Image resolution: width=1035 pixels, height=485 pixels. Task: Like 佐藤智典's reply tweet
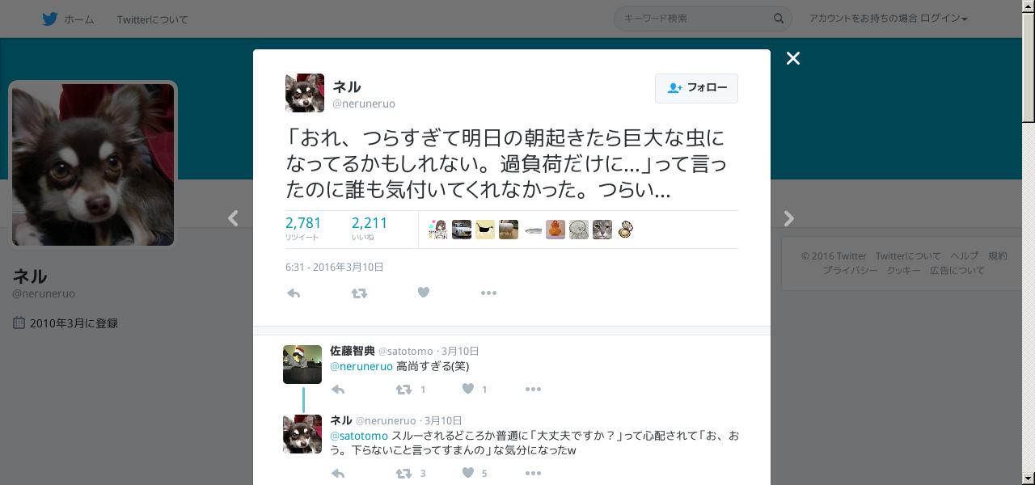click(x=467, y=389)
